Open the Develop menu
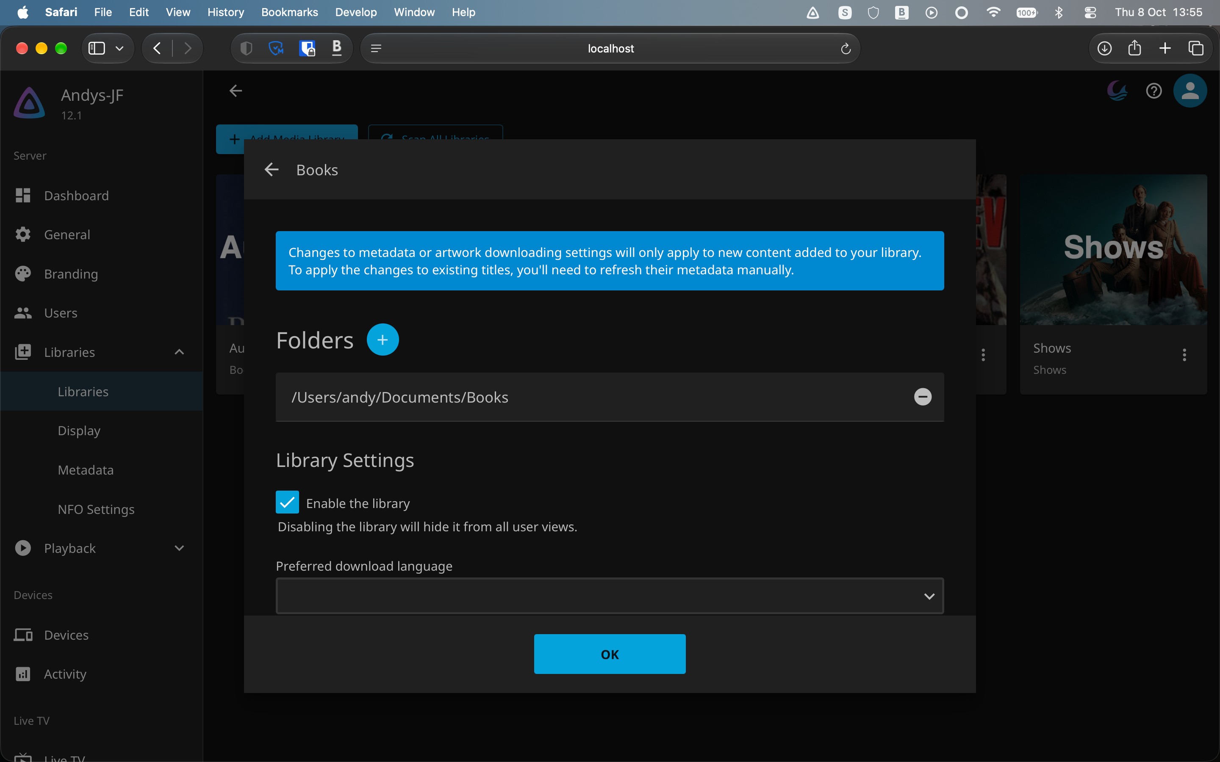This screenshot has width=1220, height=762. click(356, 13)
